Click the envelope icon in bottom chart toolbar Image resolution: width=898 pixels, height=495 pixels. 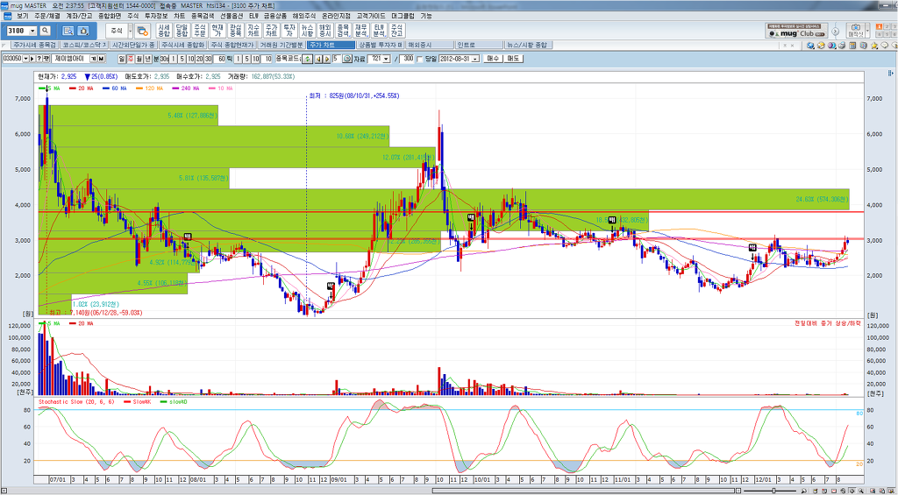pos(834,491)
